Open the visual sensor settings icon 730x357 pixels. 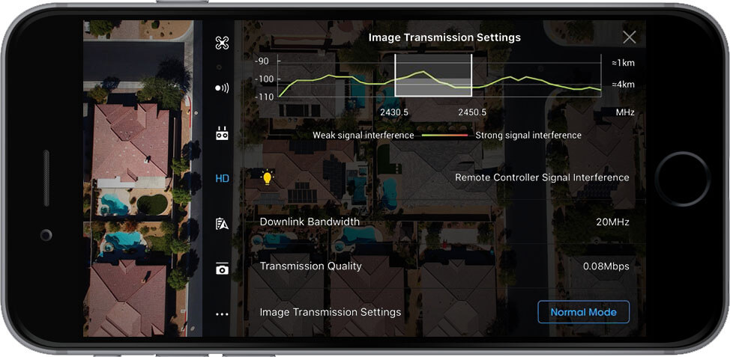point(222,88)
